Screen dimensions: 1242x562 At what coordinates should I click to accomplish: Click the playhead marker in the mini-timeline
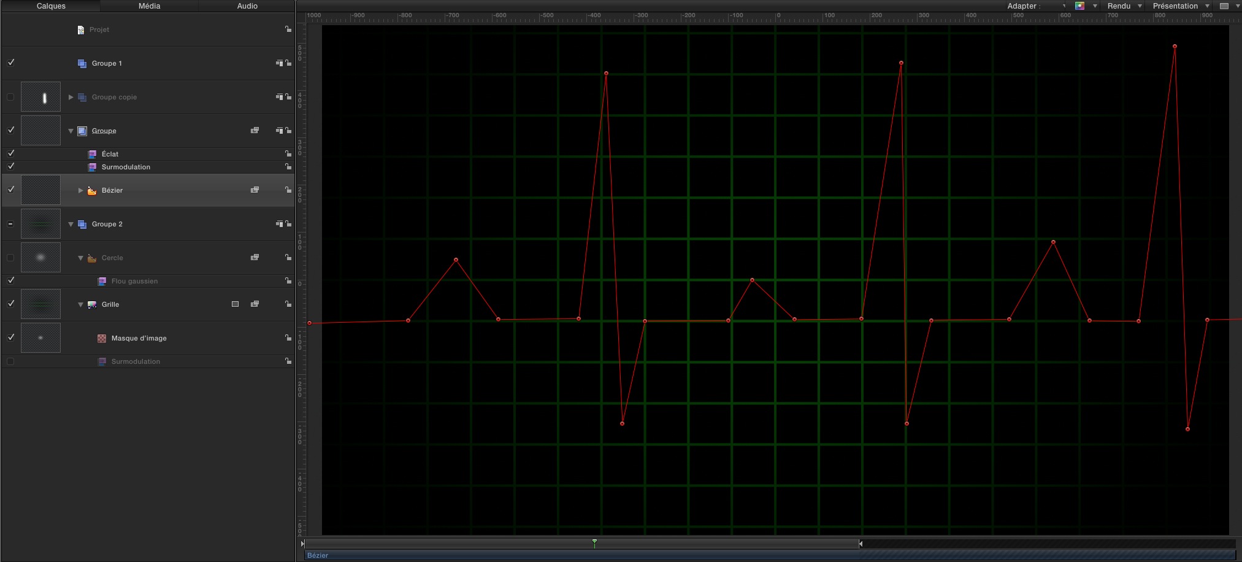(594, 542)
